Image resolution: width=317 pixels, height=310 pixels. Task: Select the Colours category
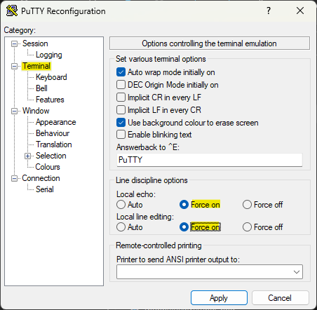48,167
